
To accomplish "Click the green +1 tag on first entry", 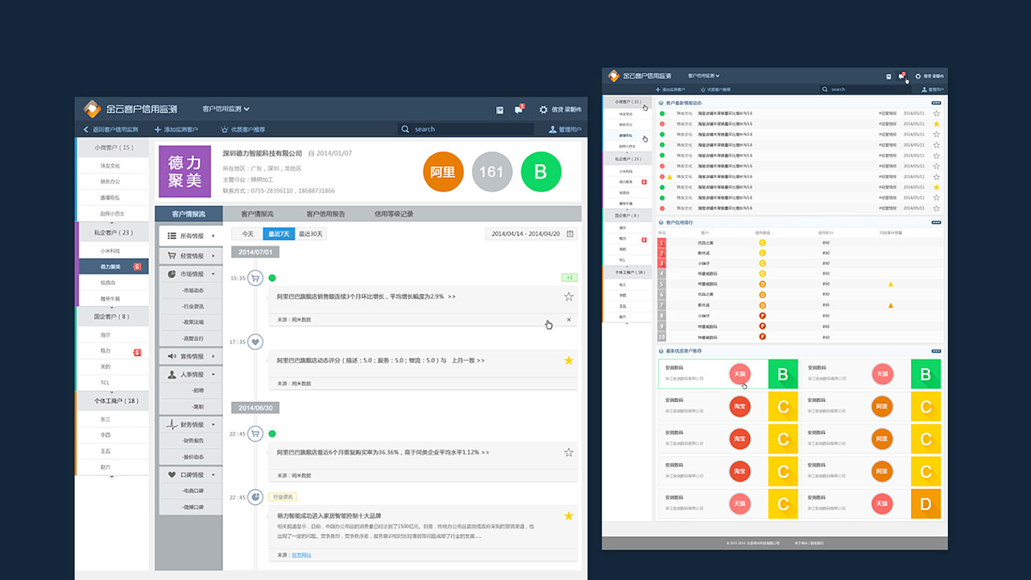I will [x=569, y=277].
